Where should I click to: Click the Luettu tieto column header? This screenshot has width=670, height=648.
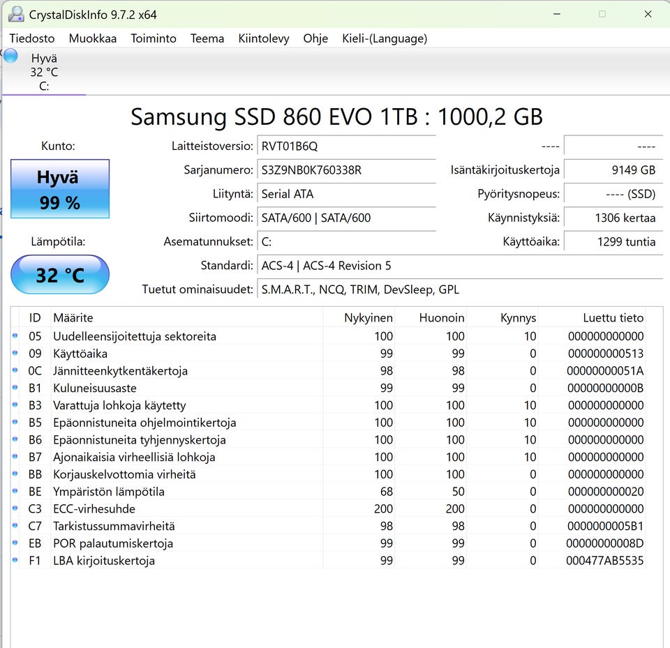(x=613, y=317)
